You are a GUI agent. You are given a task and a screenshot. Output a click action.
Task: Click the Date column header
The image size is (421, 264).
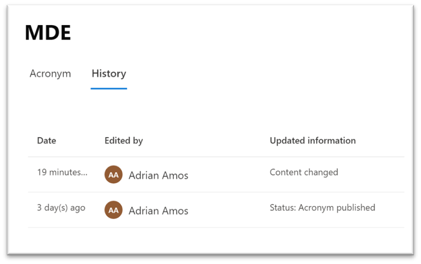coord(47,140)
